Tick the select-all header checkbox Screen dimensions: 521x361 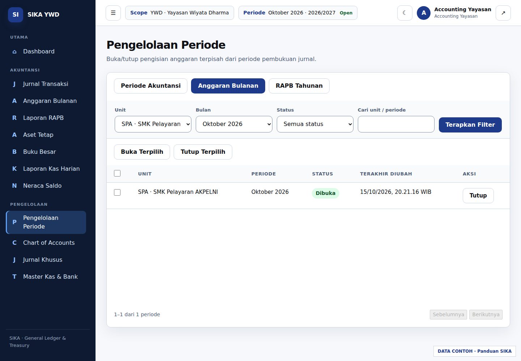[x=117, y=173]
